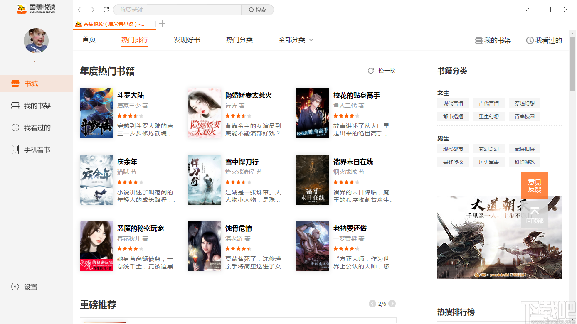Switch to the 首页 tab
Image resolution: width=577 pixels, height=324 pixels.
click(89, 40)
